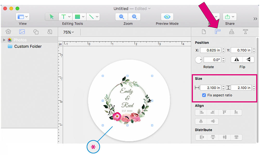260x155 pixels.
Task: Align objects' horizontal centers
Action: tap(201, 121)
